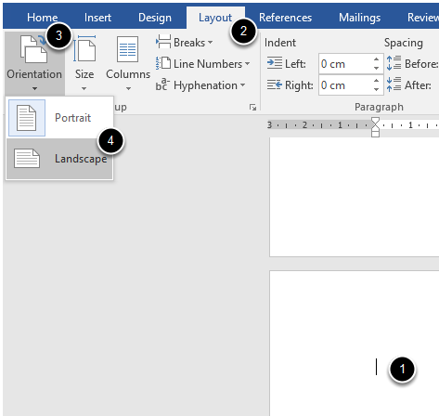The image size is (439, 416).
Task: Click the Landscape page icon
Action: 27,159
